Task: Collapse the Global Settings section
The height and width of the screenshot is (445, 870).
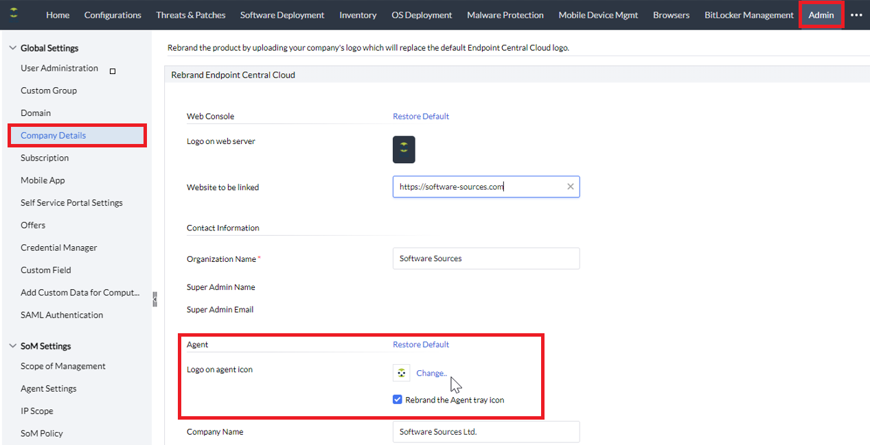Action: [12, 48]
